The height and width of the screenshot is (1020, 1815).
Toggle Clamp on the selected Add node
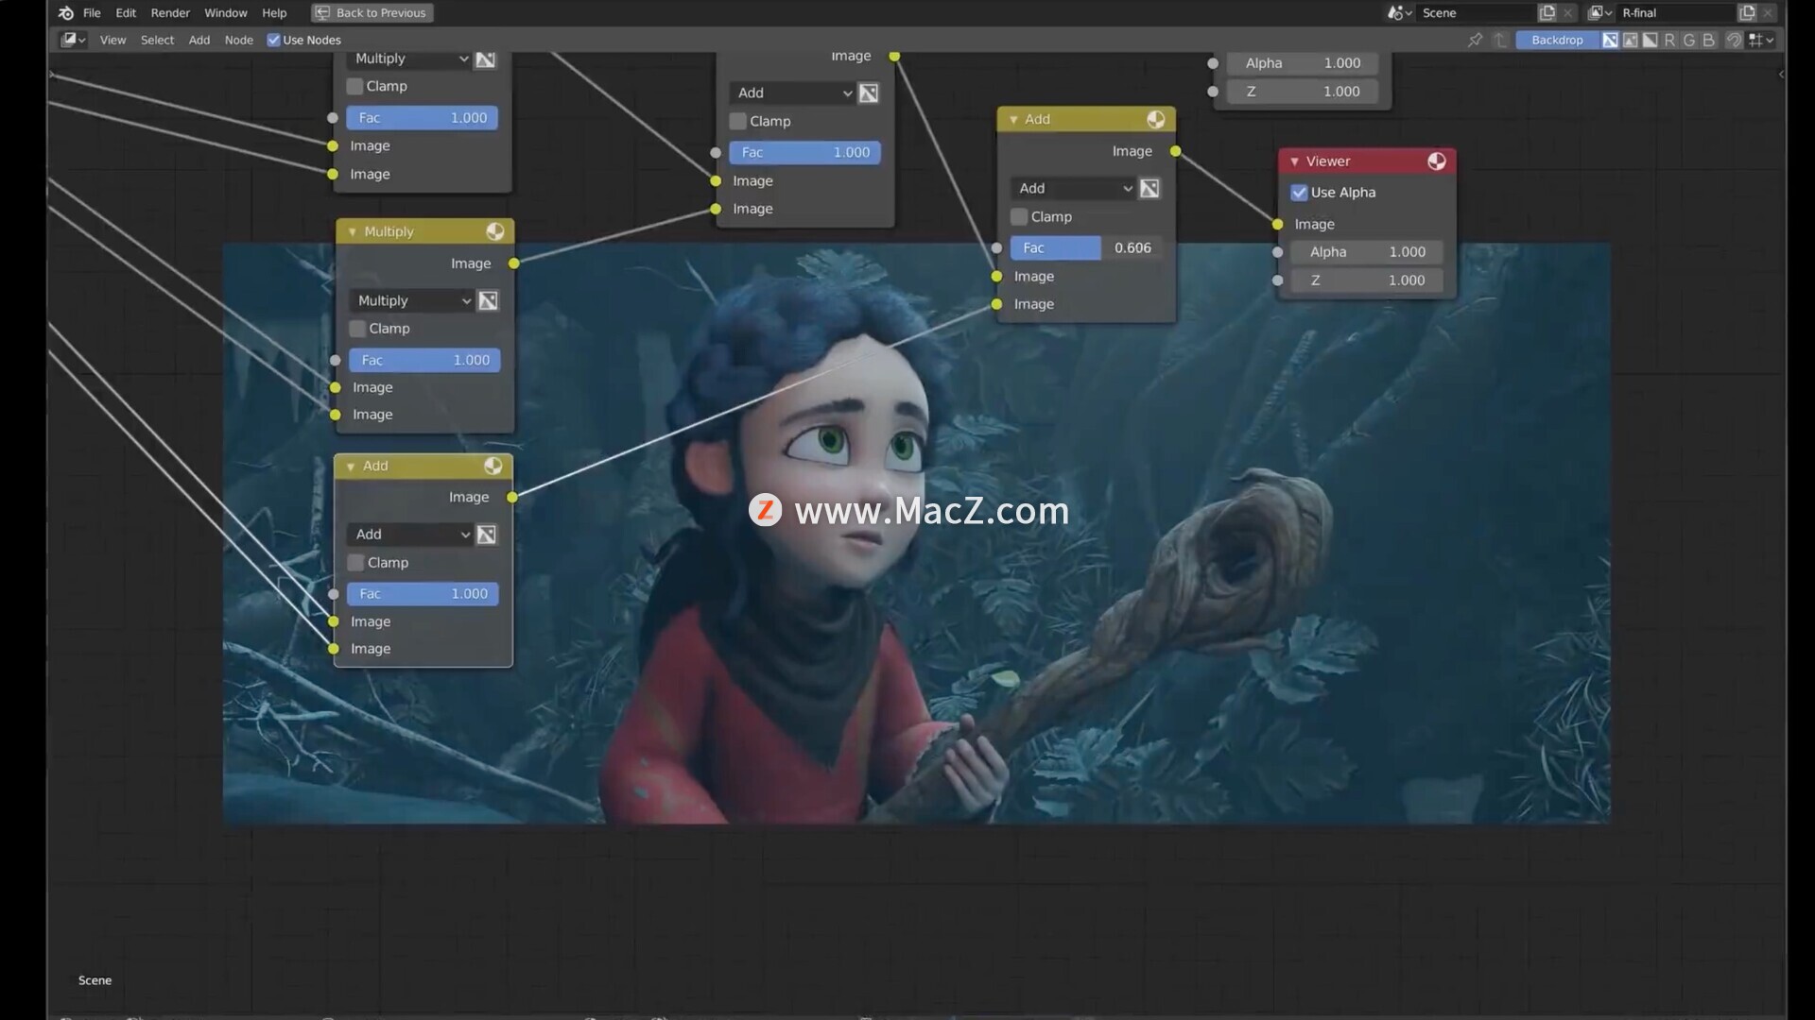tap(355, 563)
